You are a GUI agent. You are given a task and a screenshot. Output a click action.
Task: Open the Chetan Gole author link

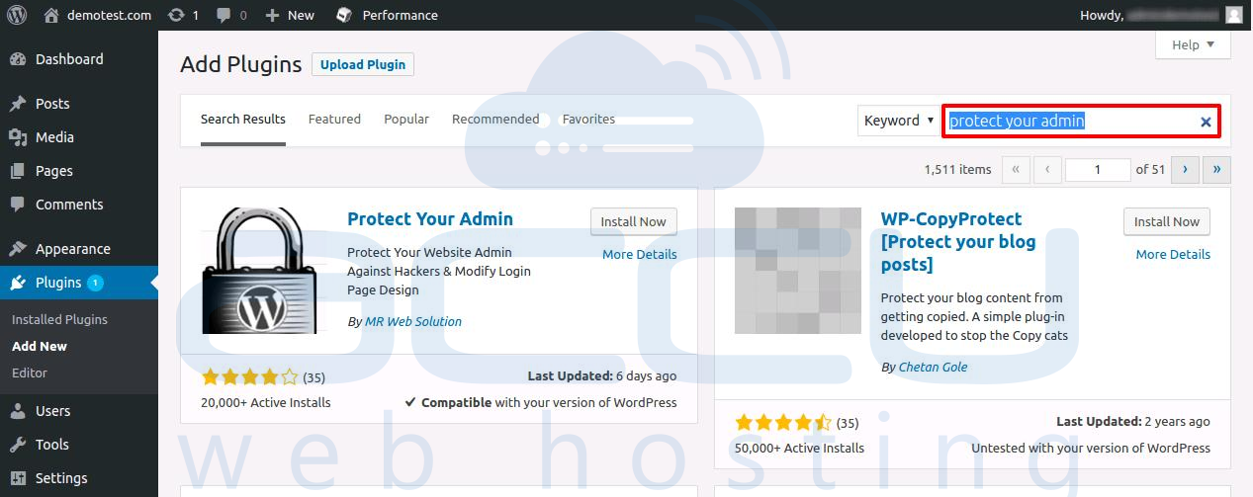click(934, 367)
